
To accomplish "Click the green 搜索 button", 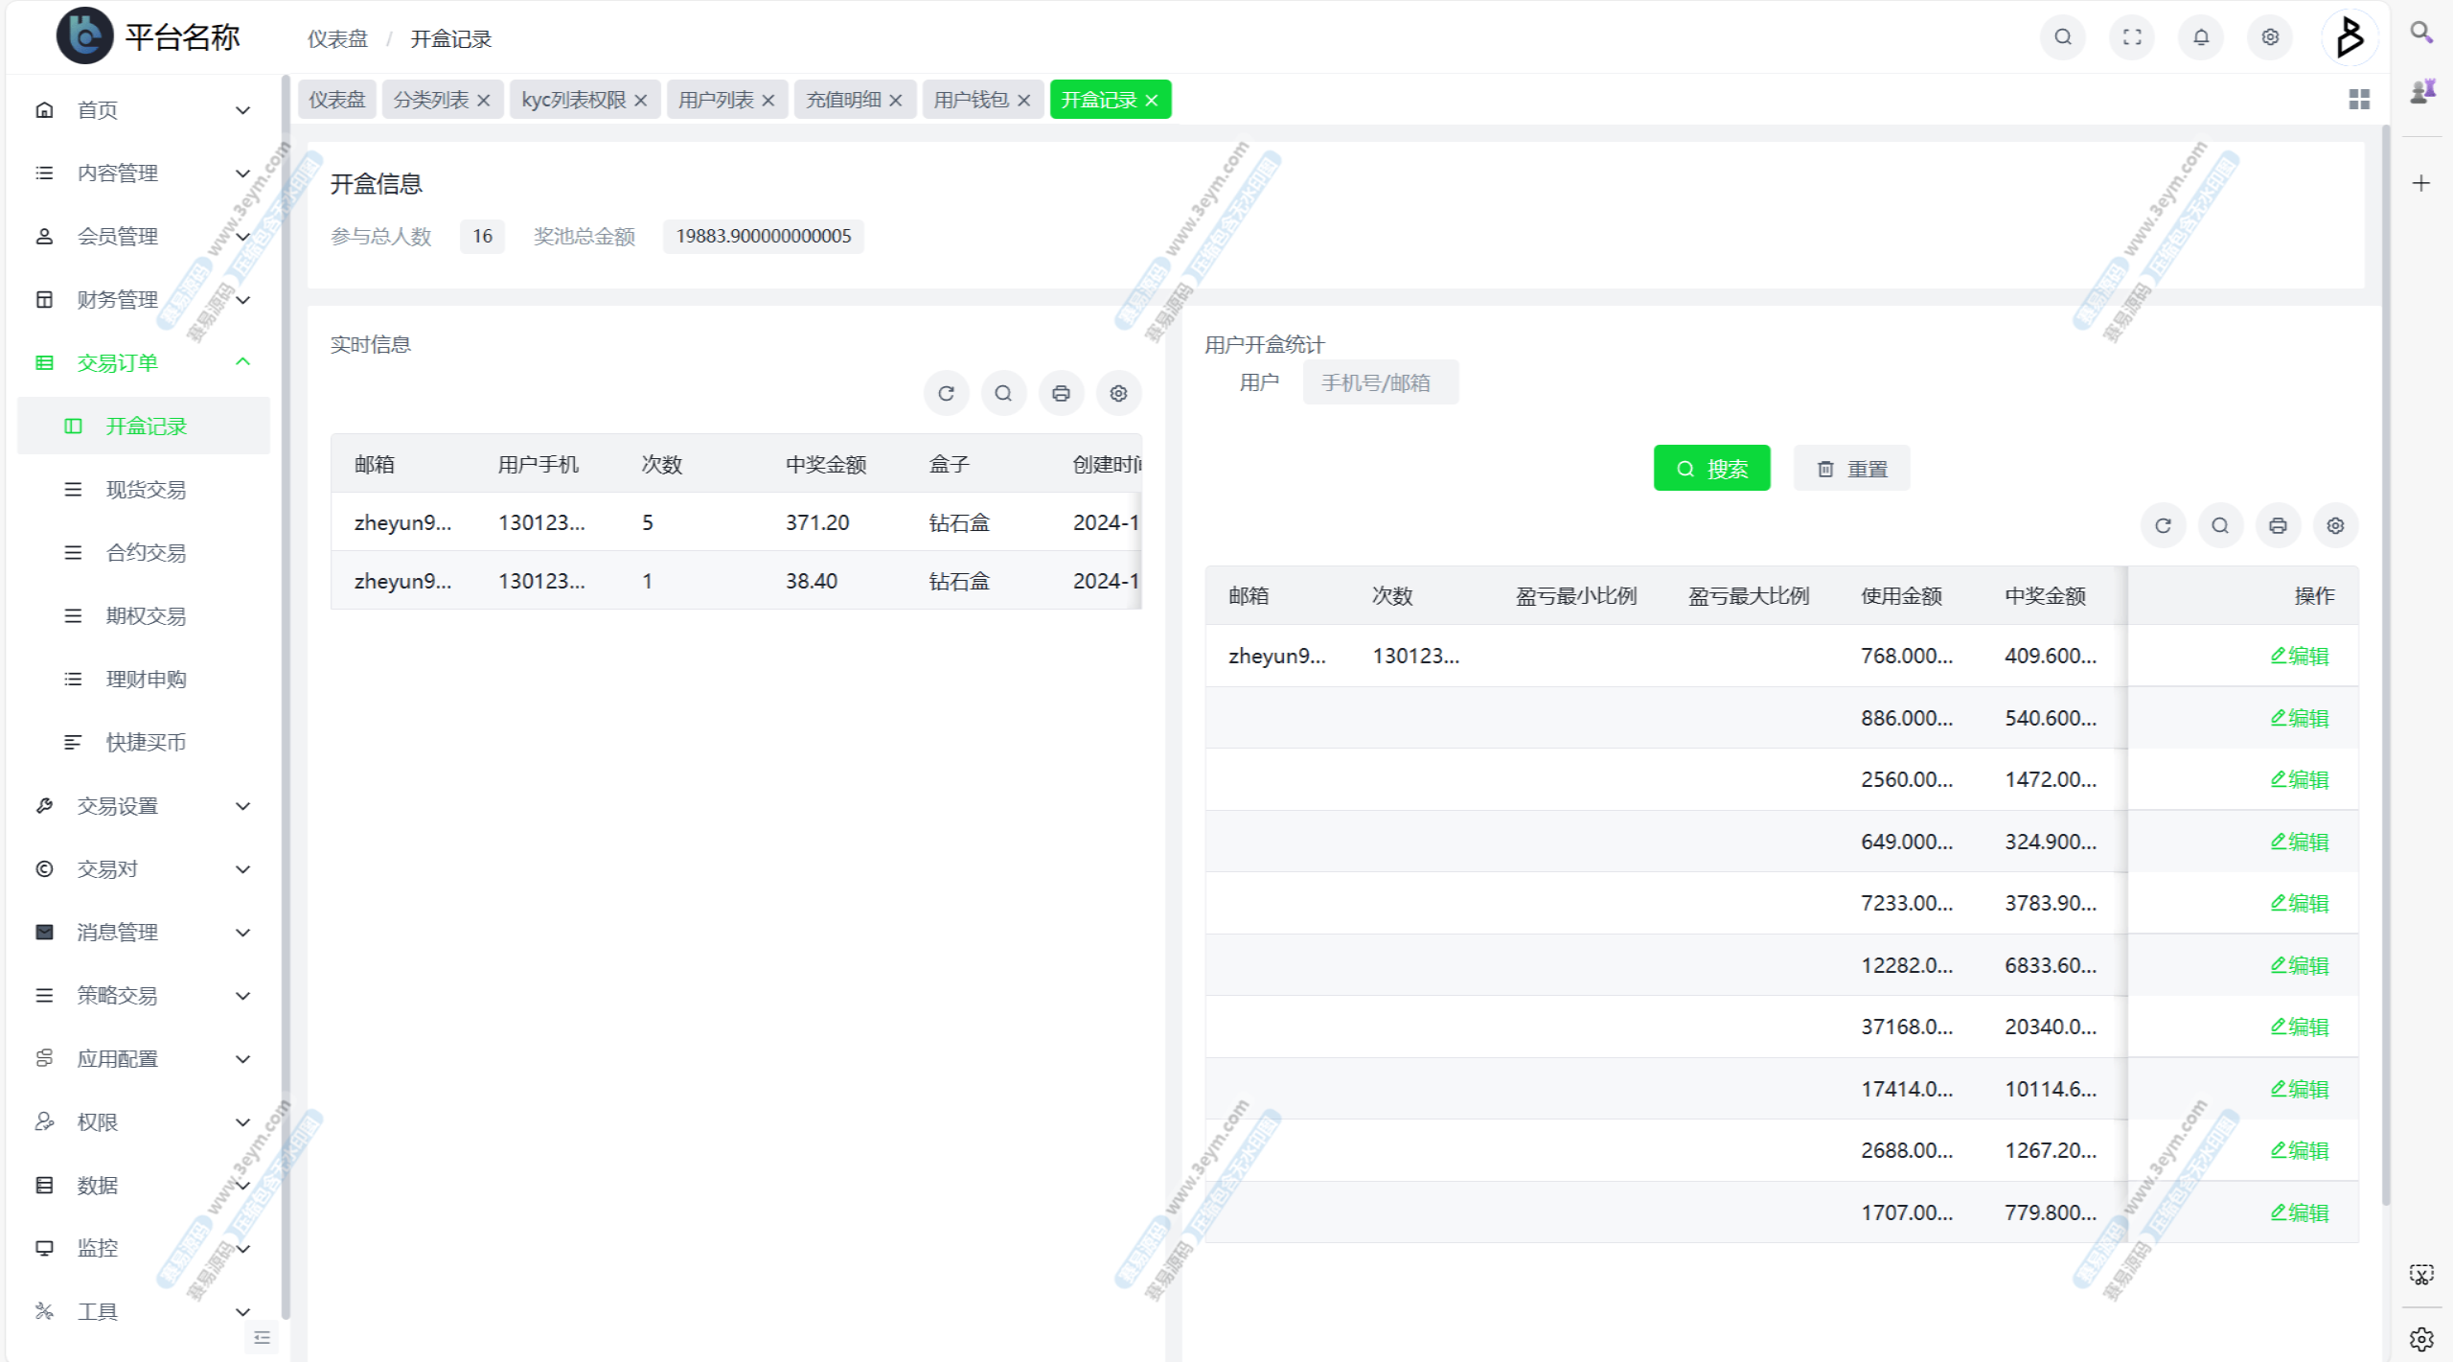I will coord(1711,469).
